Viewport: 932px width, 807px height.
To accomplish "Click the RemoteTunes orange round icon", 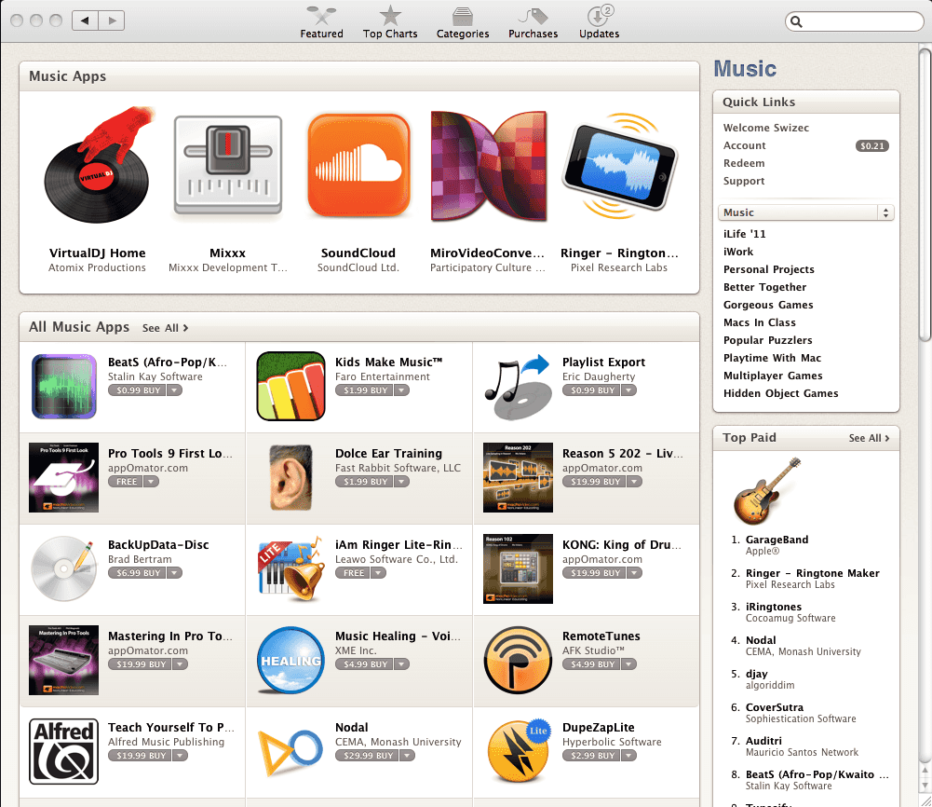I will coord(518,660).
